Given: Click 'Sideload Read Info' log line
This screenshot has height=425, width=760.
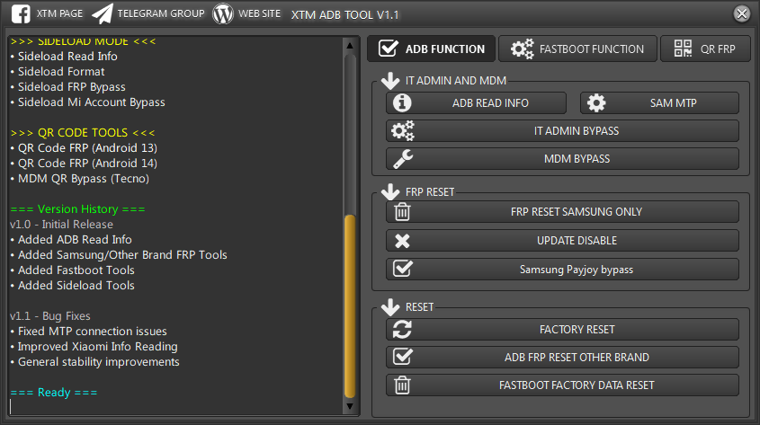Looking at the screenshot, I should (x=64, y=56).
